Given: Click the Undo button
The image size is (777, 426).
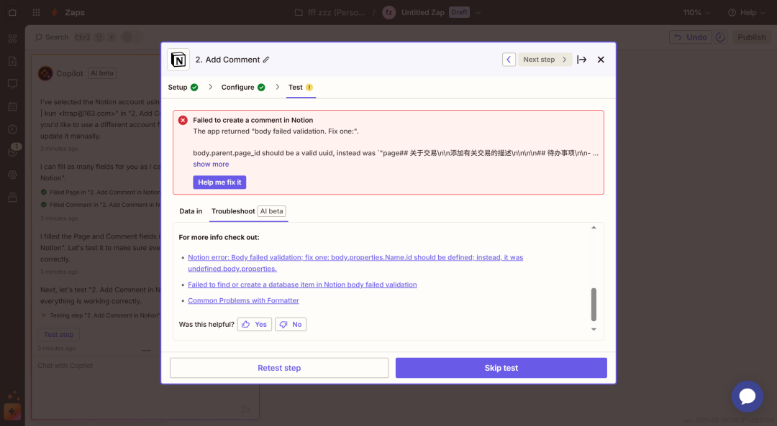Looking at the screenshot, I should (691, 37).
